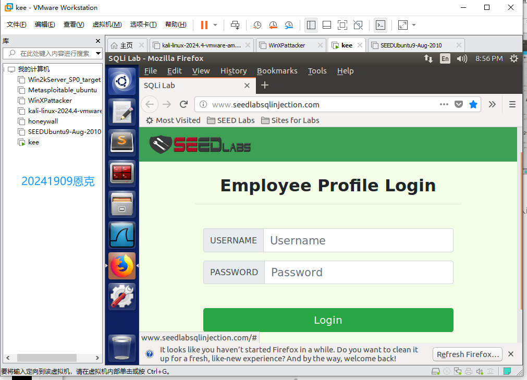This screenshot has width=527, height=380.
Task: Open the VM power options dropdown arrow
Action: (x=215, y=25)
